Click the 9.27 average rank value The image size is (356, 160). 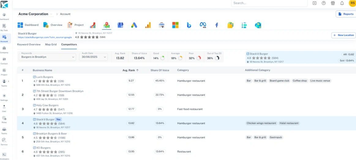pyautogui.click(x=131, y=81)
